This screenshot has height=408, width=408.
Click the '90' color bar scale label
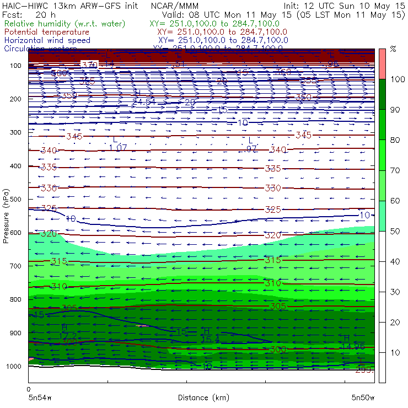coord(395,110)
